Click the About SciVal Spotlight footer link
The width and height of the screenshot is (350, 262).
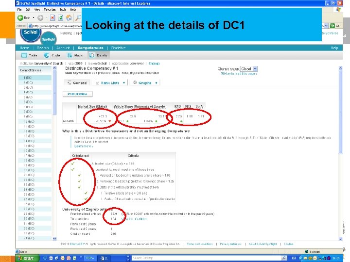(262, 244)
